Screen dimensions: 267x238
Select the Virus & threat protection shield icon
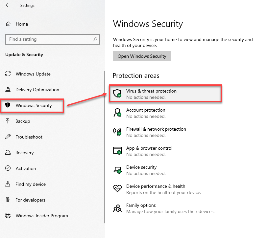coord(117,94)
